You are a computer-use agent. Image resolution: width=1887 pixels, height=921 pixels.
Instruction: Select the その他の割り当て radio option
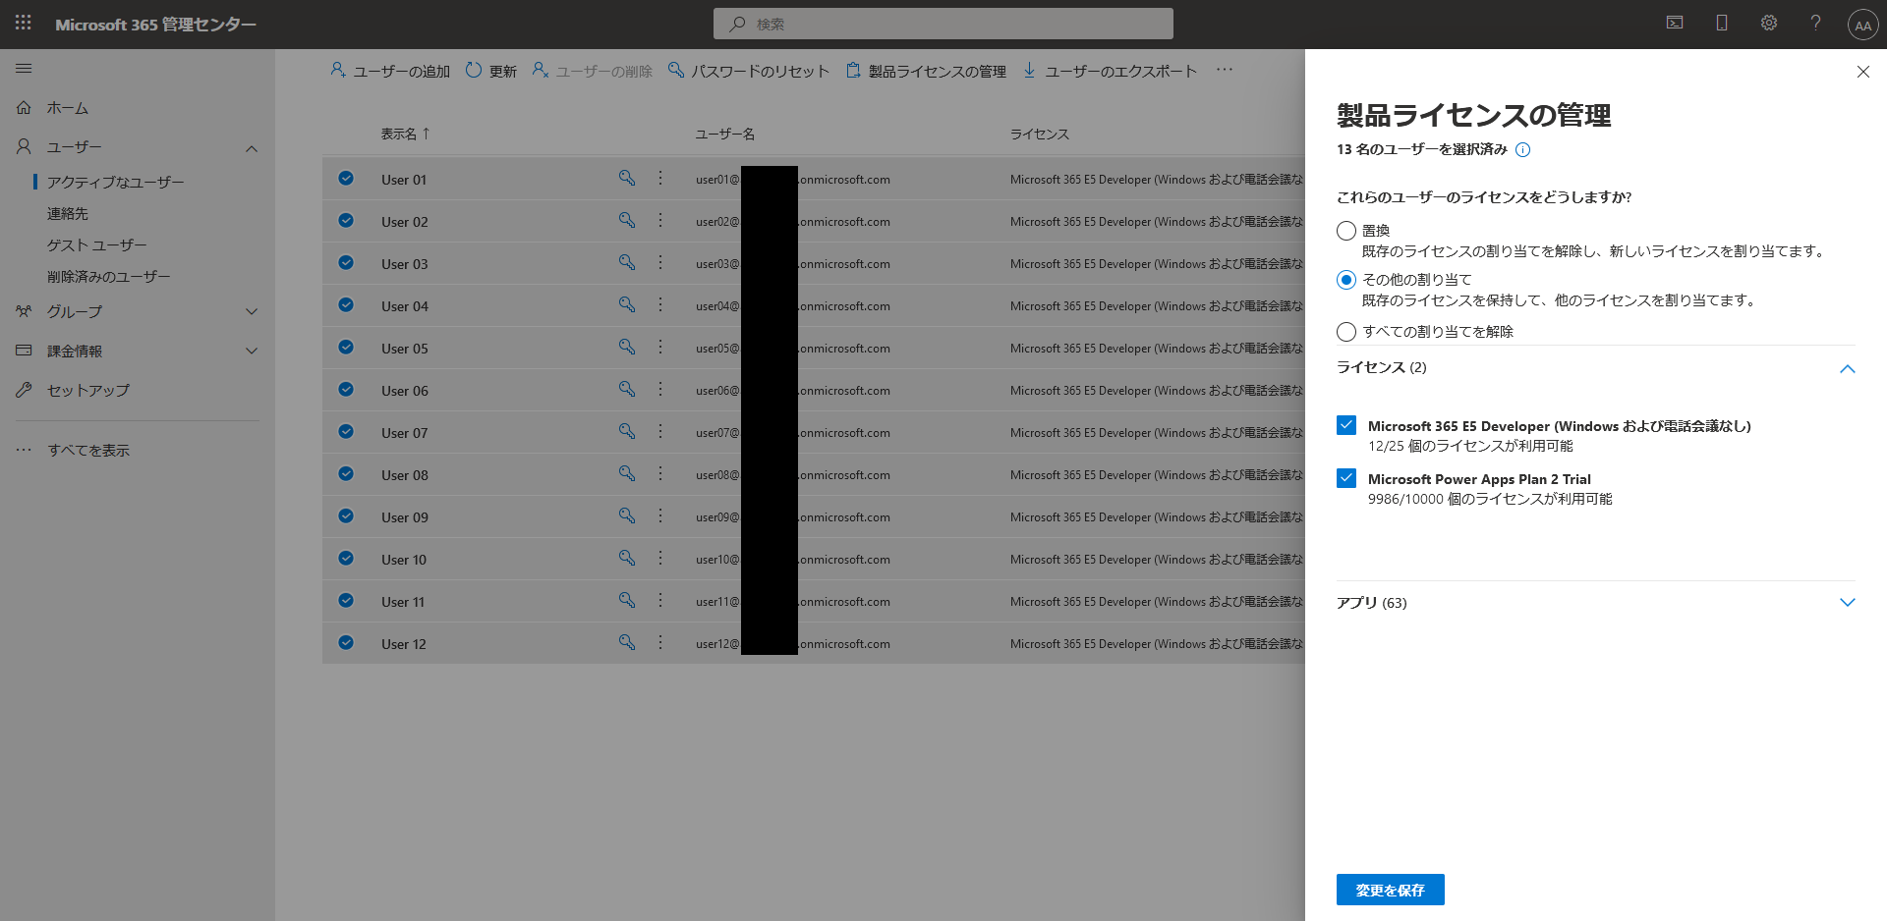1346,280
